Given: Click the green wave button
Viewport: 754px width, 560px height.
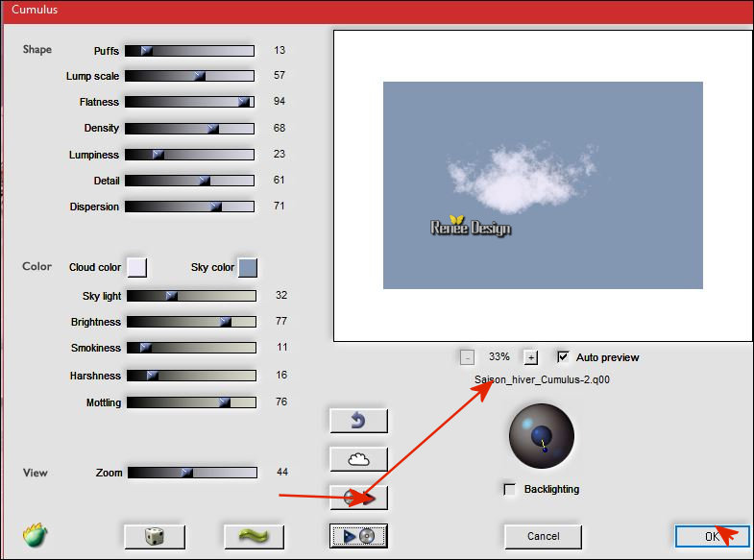Looking at the screenshot, I should point(254,536).
